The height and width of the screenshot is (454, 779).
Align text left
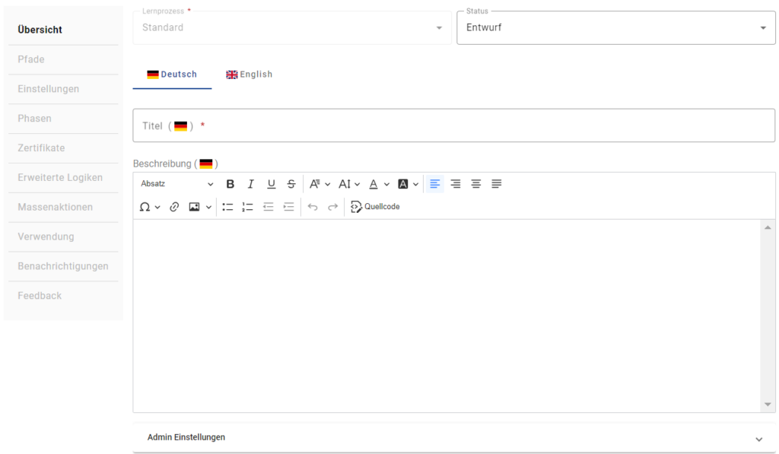[434, 184]
